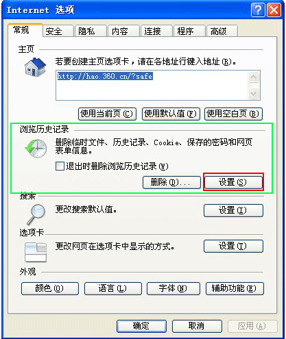
Task: Open the 隐私 tab
Action: 91,31
